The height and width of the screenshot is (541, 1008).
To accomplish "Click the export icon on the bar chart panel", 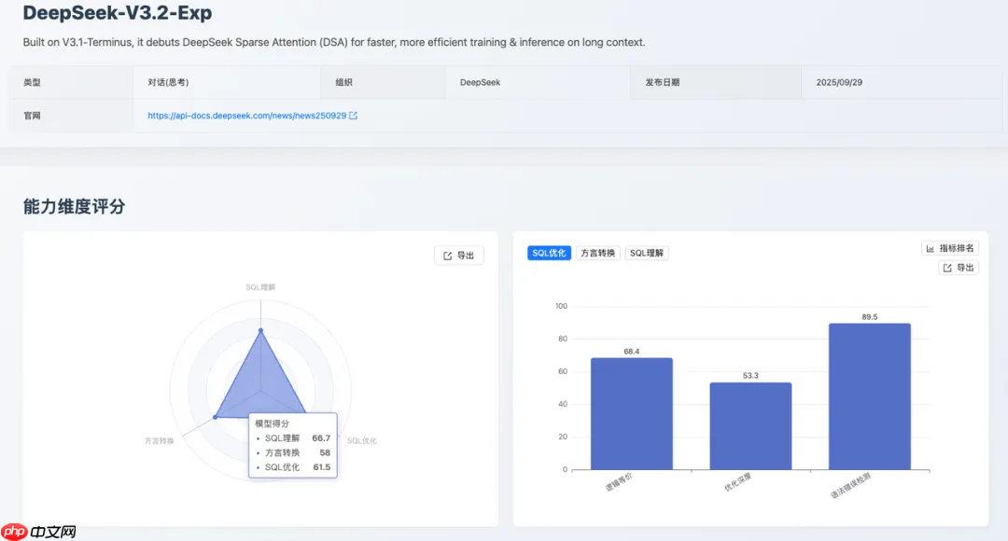I will point(945,267).
